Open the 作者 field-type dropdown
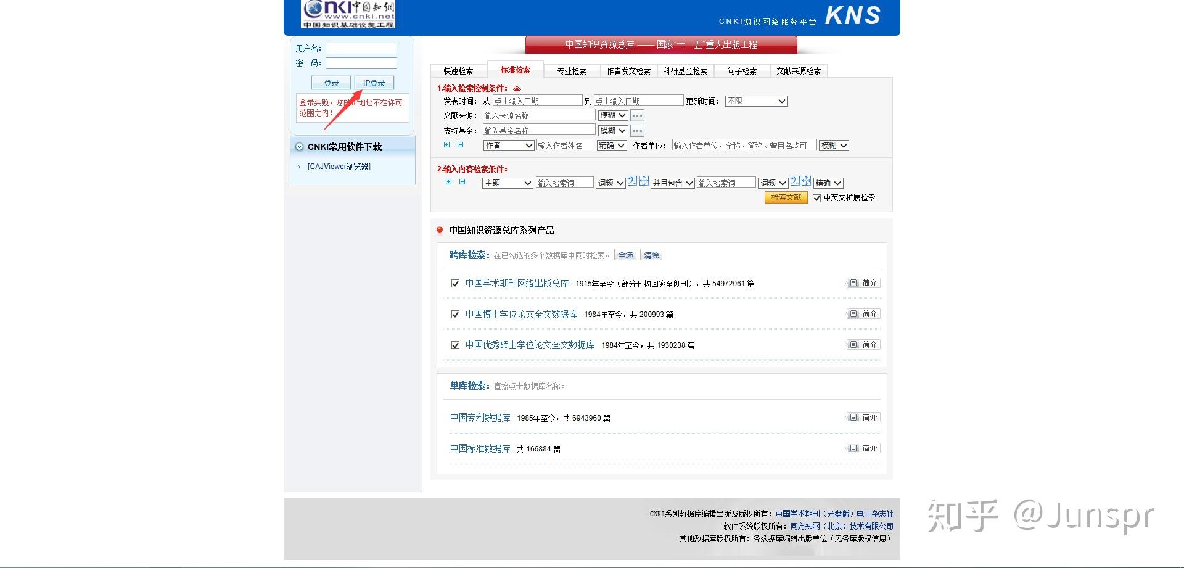 [509, 146]
